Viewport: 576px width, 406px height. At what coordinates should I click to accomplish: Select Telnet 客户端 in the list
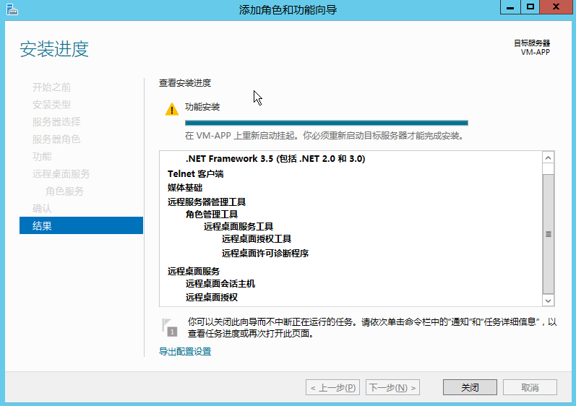point(196,174)
